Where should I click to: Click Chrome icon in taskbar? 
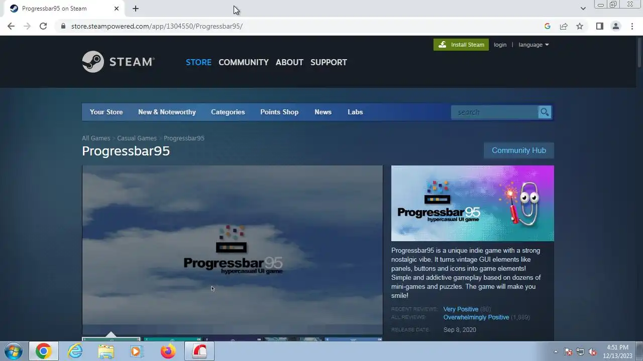pos(44,351)
